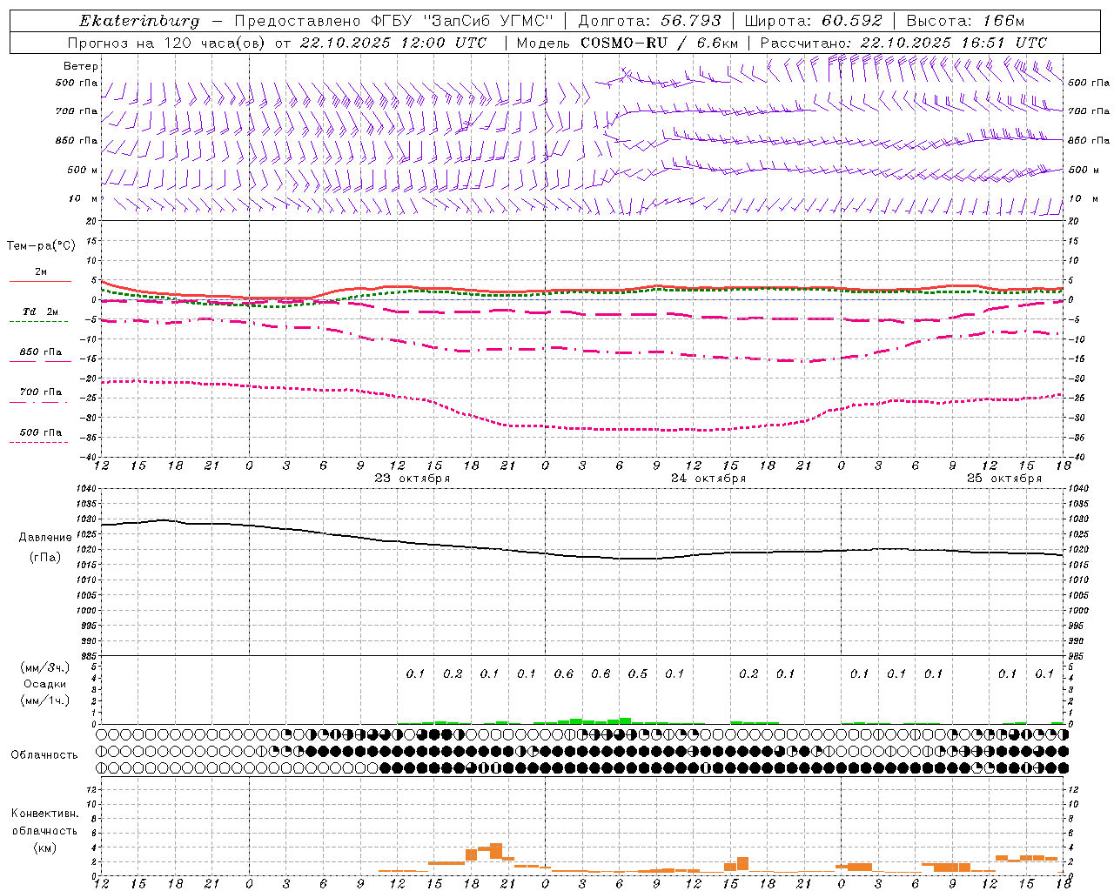Click the Высота: 166м value

pos(966,21)
